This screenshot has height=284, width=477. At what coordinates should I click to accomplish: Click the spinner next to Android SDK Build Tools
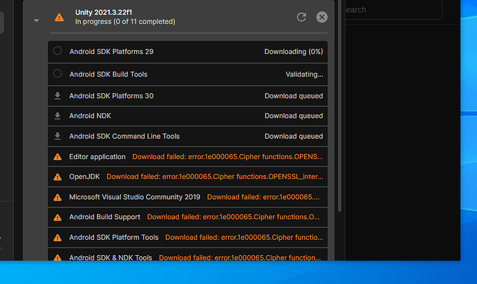[x=57, y=74]
